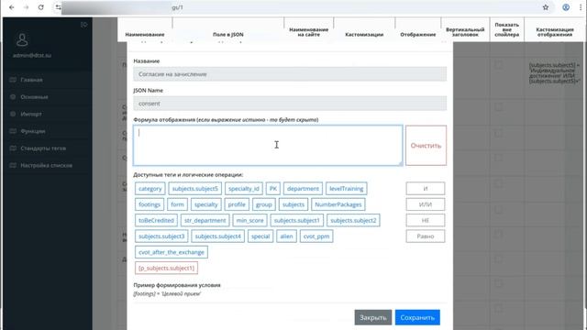Insert the form tag

(177, 204)
